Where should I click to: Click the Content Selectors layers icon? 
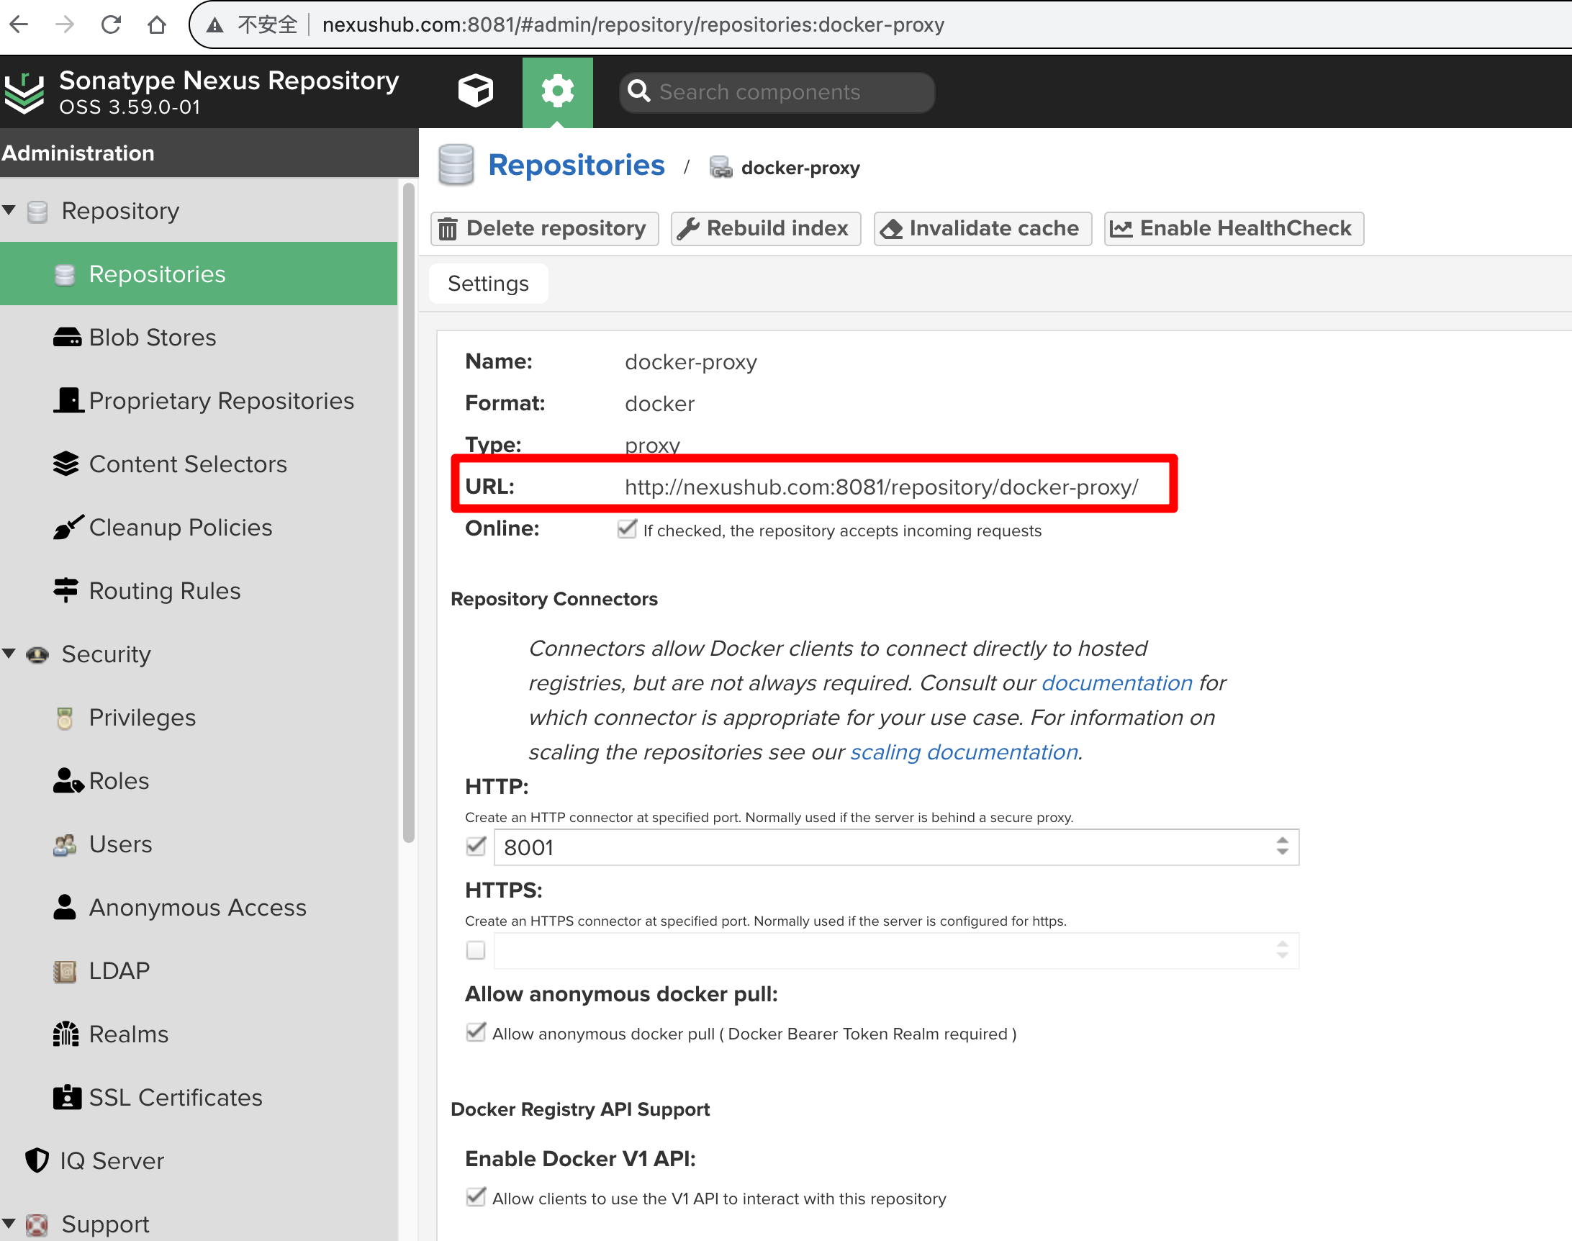(66, 464)
